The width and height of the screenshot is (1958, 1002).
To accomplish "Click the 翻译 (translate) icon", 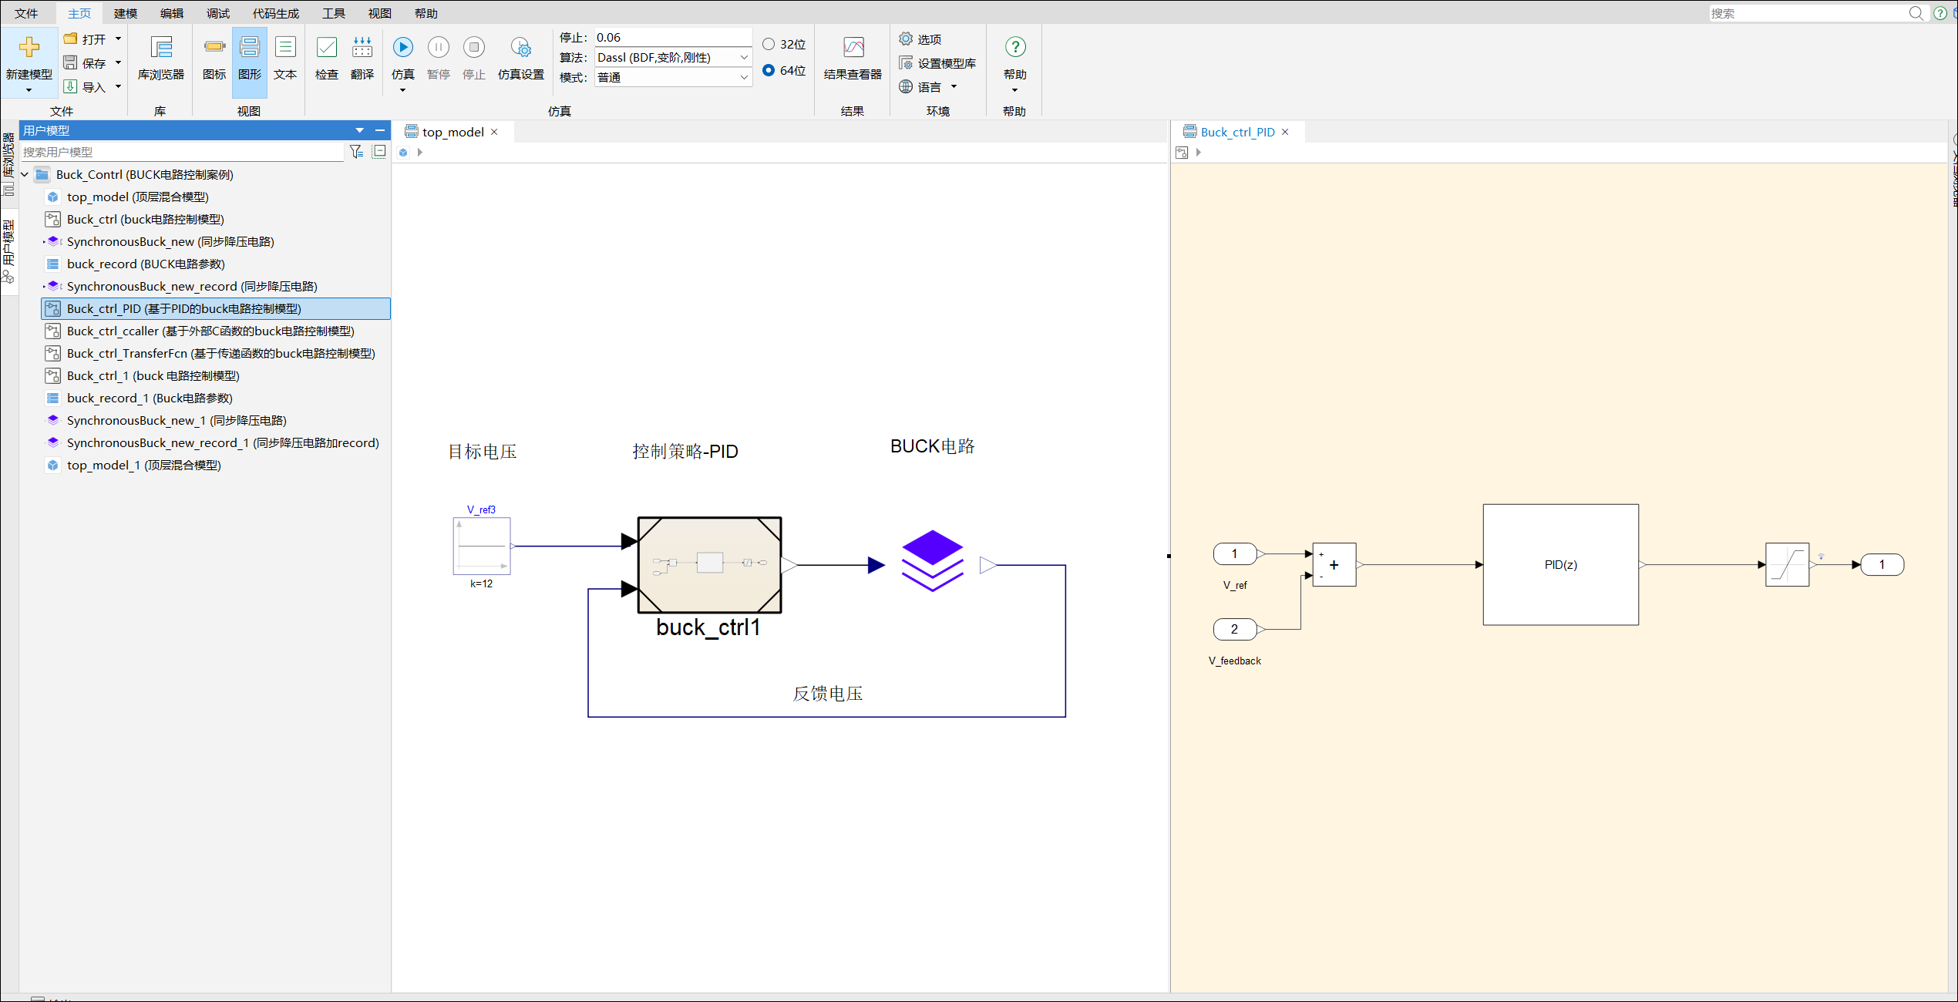I will coord(362,49).
